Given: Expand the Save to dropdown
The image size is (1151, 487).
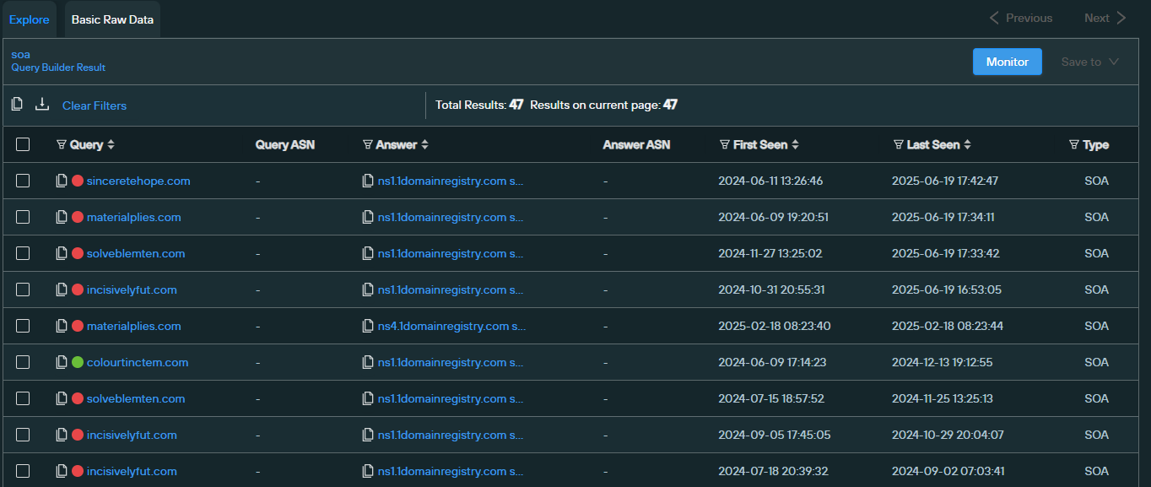Looking at the screenshot, I should [x=1090, y=62].
